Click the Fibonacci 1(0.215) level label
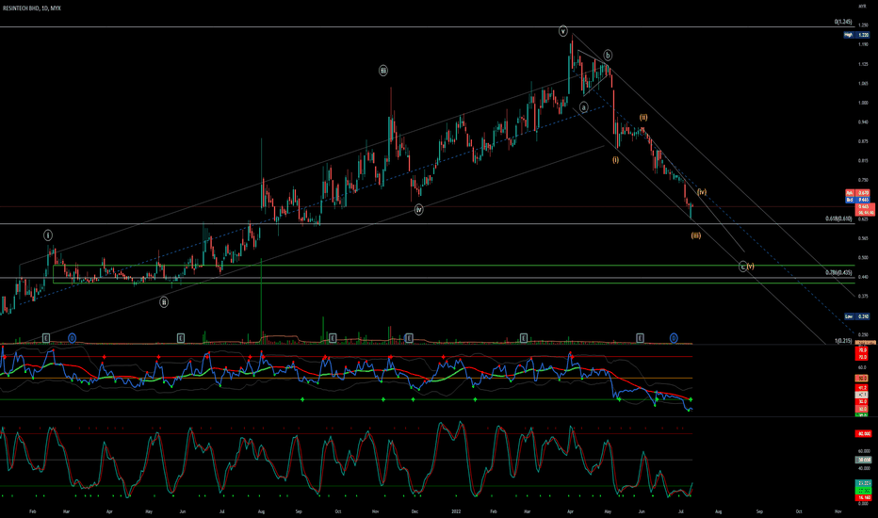 point(843,341)
